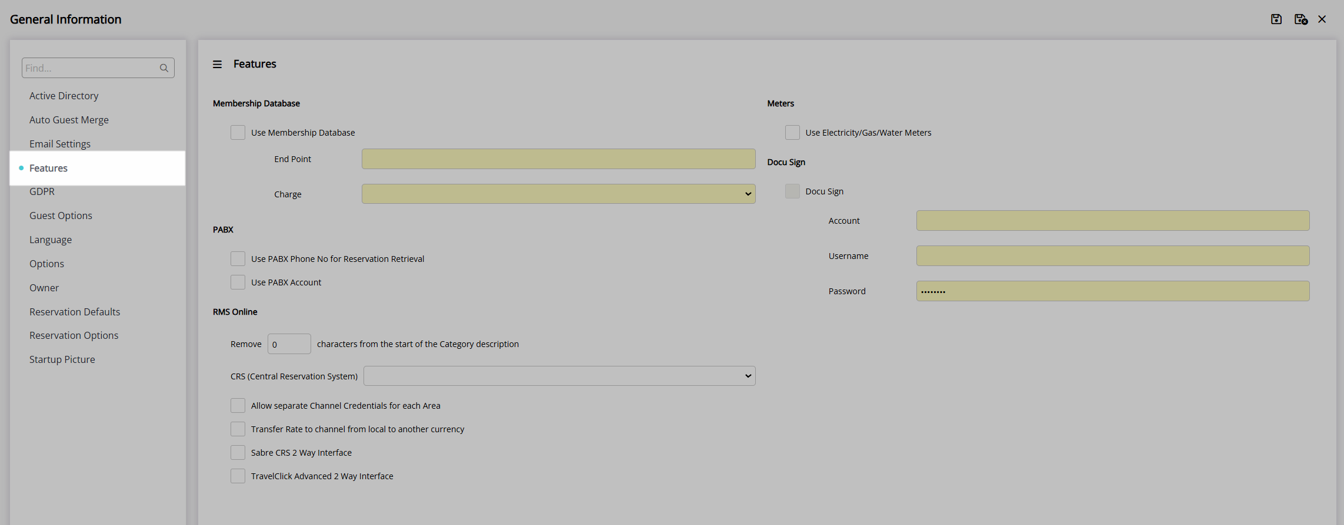
Task: Select the Features menu item
Action: click(x=98, y=168)
